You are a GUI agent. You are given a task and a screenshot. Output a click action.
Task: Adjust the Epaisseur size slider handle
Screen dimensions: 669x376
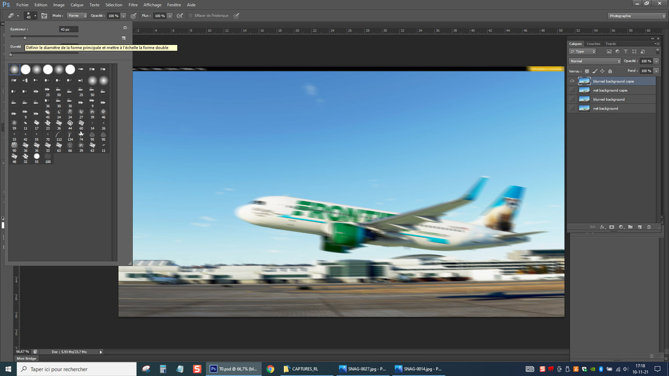[x=25, y=38]
